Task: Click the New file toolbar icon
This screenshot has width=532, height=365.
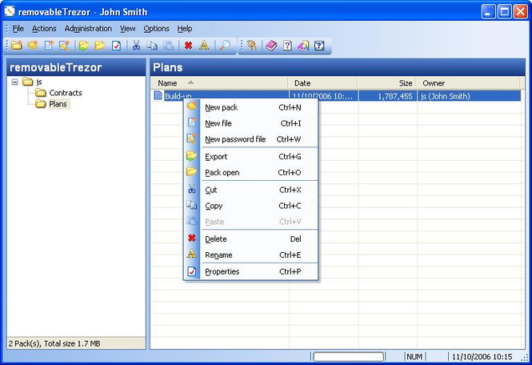Action: click(49, 45)
